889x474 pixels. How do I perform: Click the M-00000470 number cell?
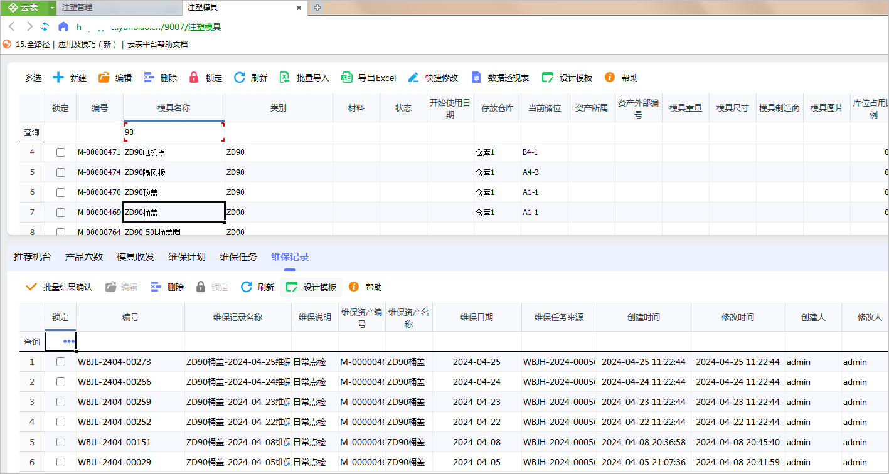[100, 192]
